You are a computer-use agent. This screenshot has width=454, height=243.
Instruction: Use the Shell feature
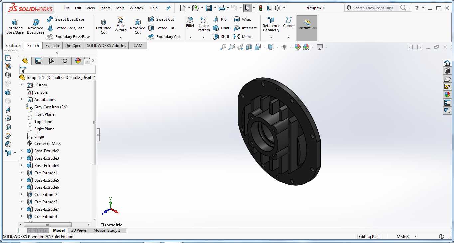point(221,37)
